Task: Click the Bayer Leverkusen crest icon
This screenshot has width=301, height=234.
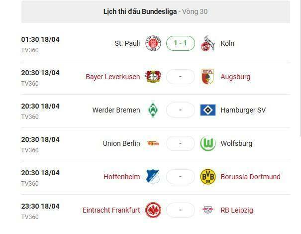Action: 153,77
